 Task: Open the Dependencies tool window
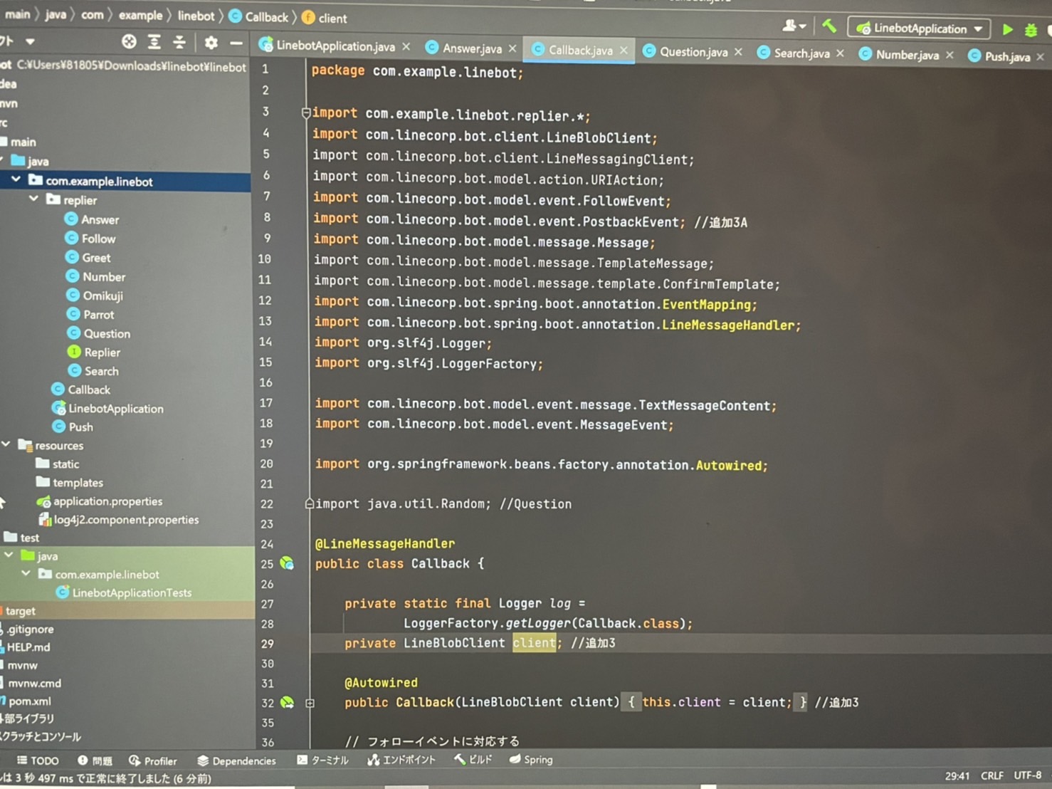coord(236,761)
